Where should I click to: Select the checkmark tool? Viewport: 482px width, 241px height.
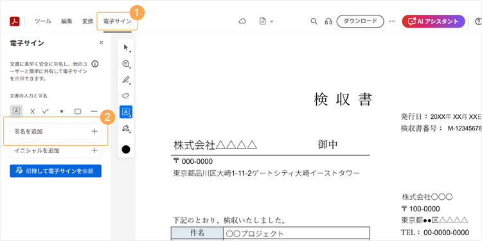46,112
